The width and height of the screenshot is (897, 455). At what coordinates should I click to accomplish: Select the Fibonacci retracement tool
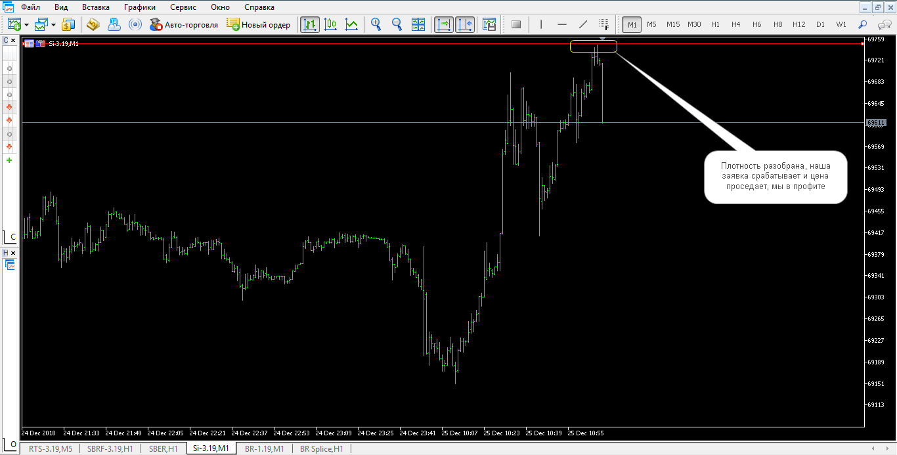tap(604, 24)
